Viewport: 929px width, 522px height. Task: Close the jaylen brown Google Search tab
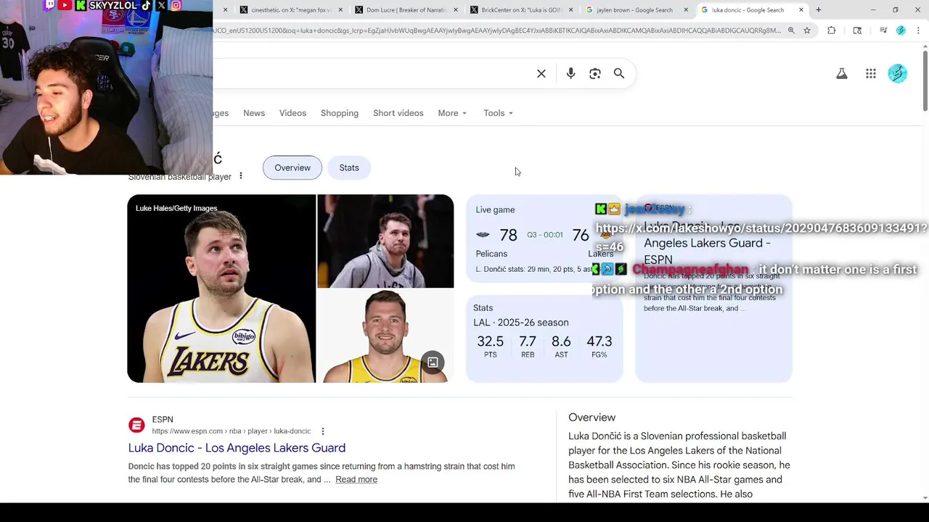pos(686,10)
